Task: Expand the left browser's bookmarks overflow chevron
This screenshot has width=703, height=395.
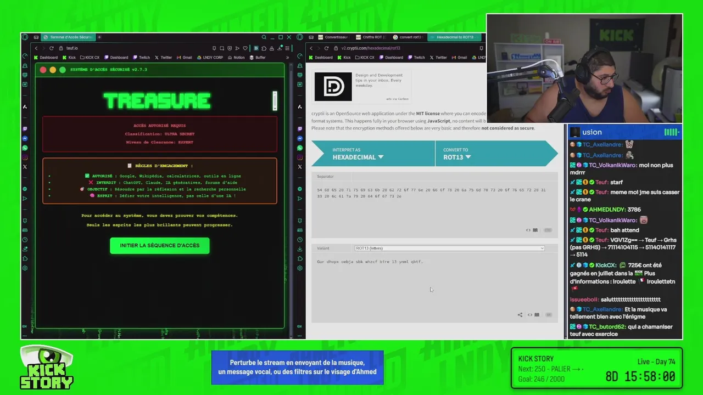Action: click(x=287, y=58)
